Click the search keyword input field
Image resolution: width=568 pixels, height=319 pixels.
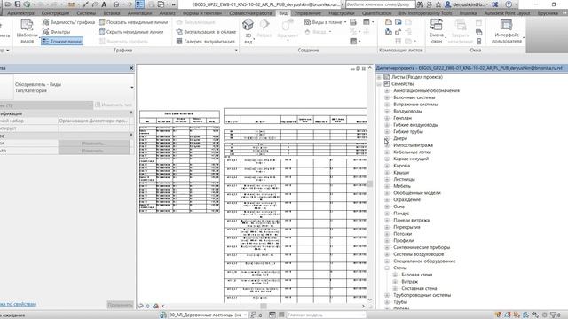click(x=380, y=4)
